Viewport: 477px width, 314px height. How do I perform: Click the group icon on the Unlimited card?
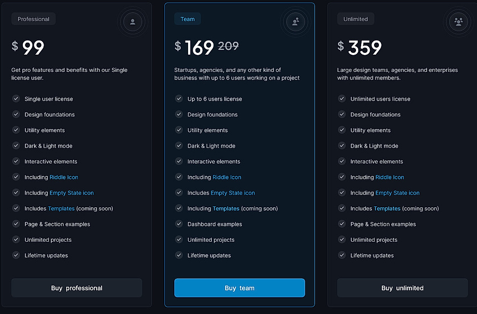click(458, 22)
